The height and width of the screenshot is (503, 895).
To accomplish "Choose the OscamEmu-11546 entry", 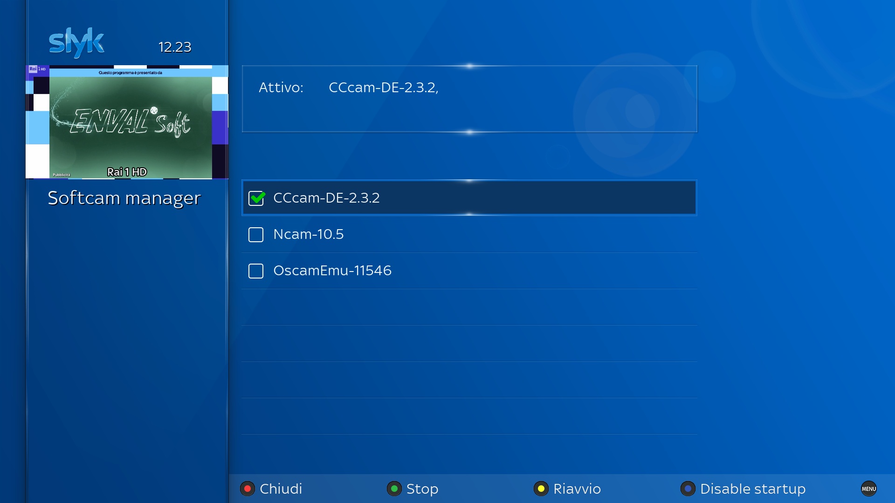I will click(x=469, y=271).
